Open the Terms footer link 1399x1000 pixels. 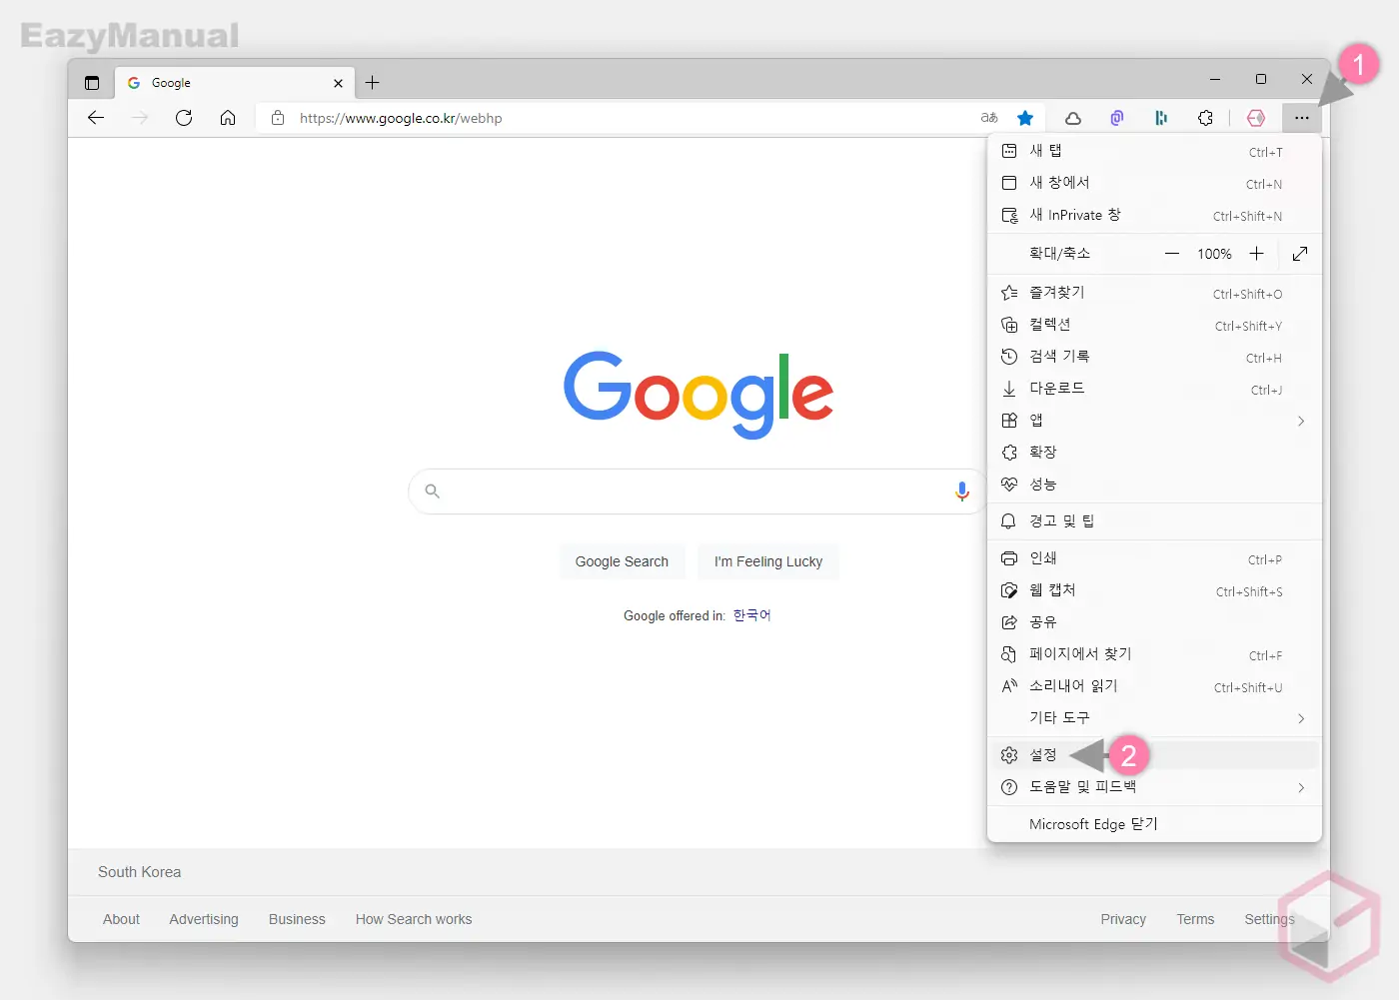click(x=1195, y=919)
